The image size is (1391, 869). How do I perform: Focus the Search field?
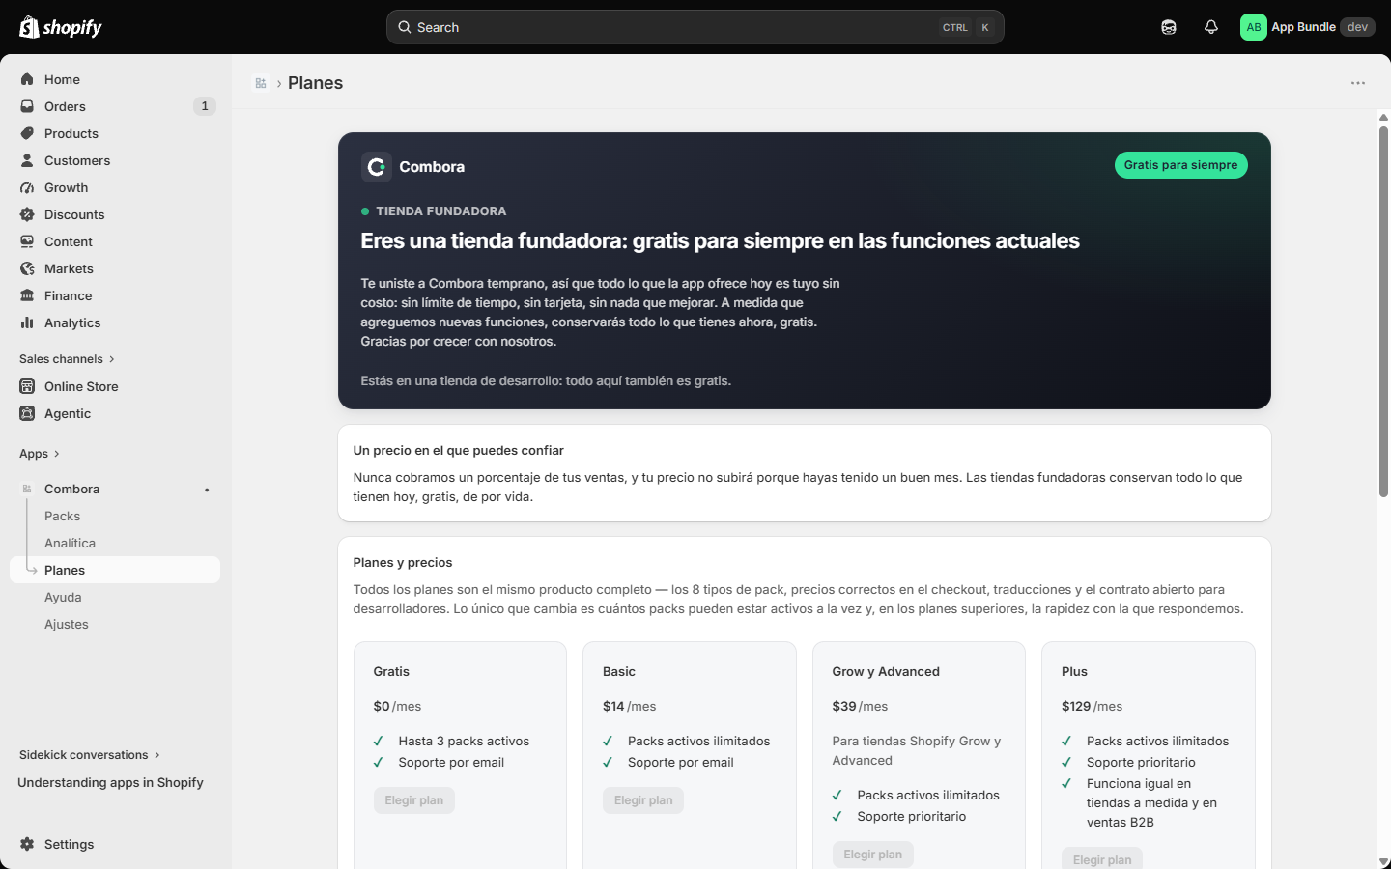695,27
